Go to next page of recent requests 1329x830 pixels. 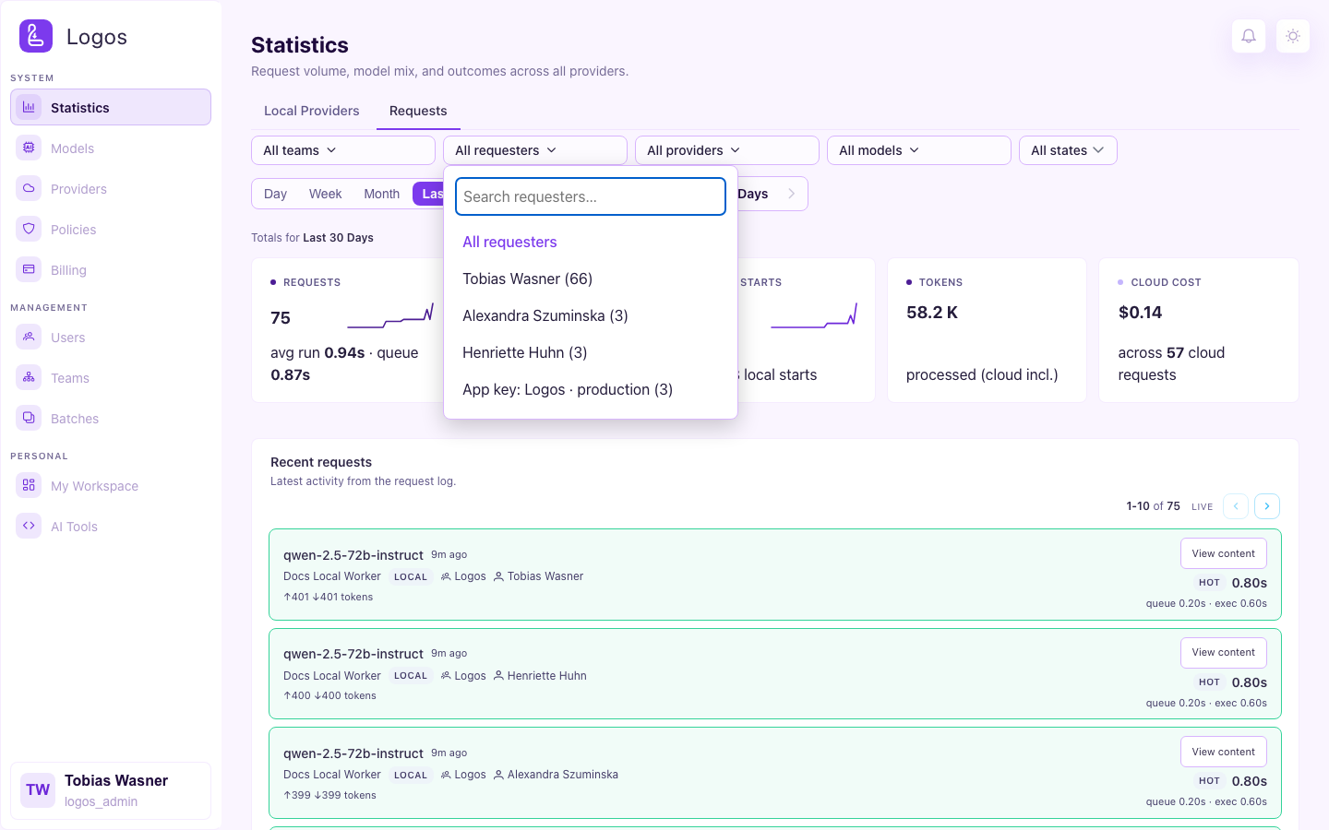pos(1267,506)
